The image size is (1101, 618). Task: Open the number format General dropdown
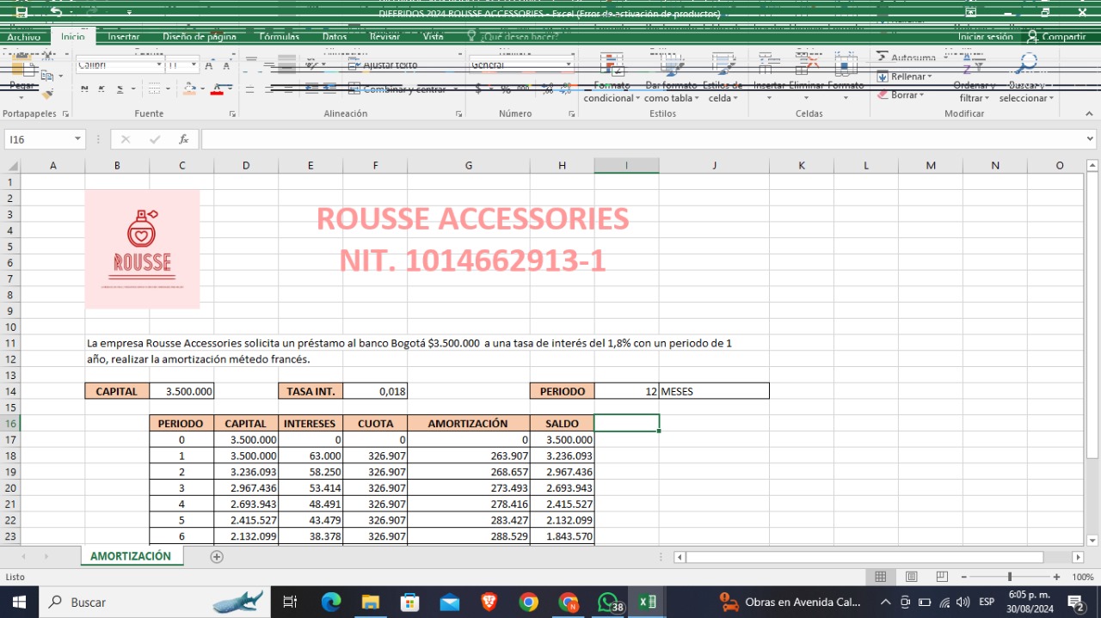click(x=568, y=65)
